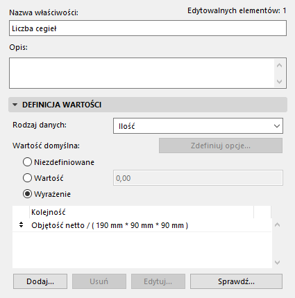Click expression list scroll-up arrow
Viewport: 295px width, 298px height.
point(277,225)
